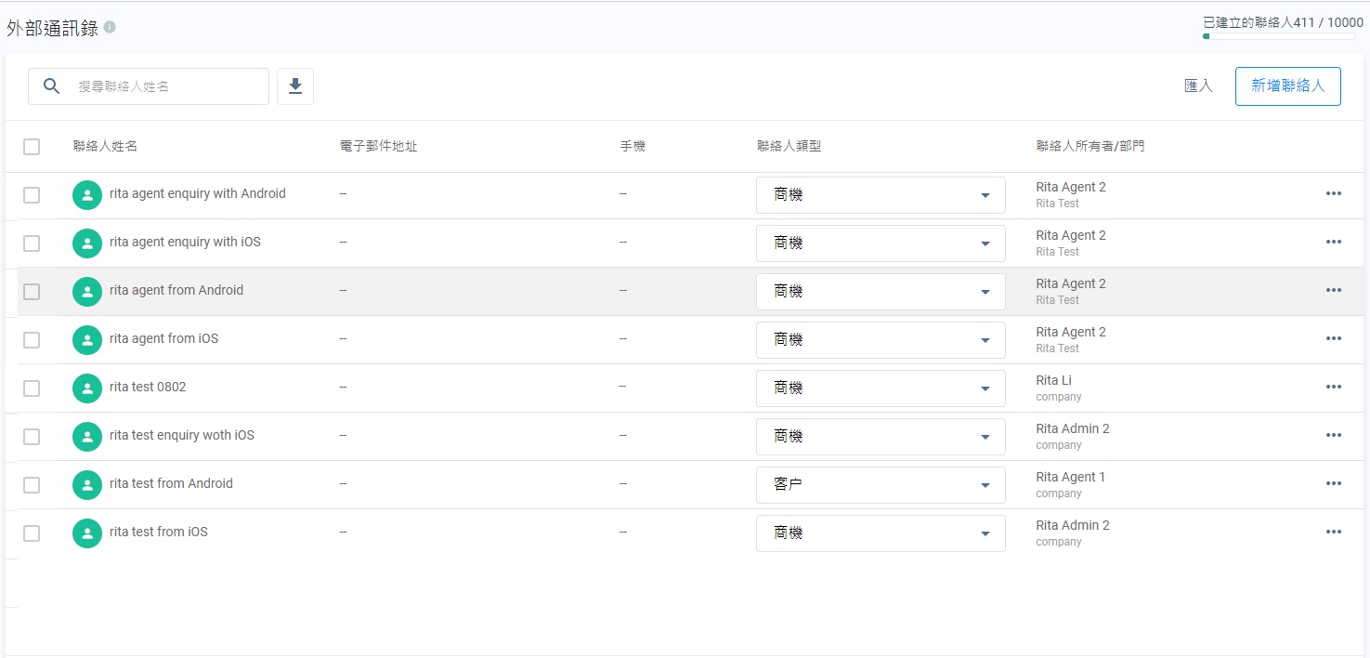Click the contacts quota progress bar
The image size is (1370, 658).
(x=1279, y=36)
